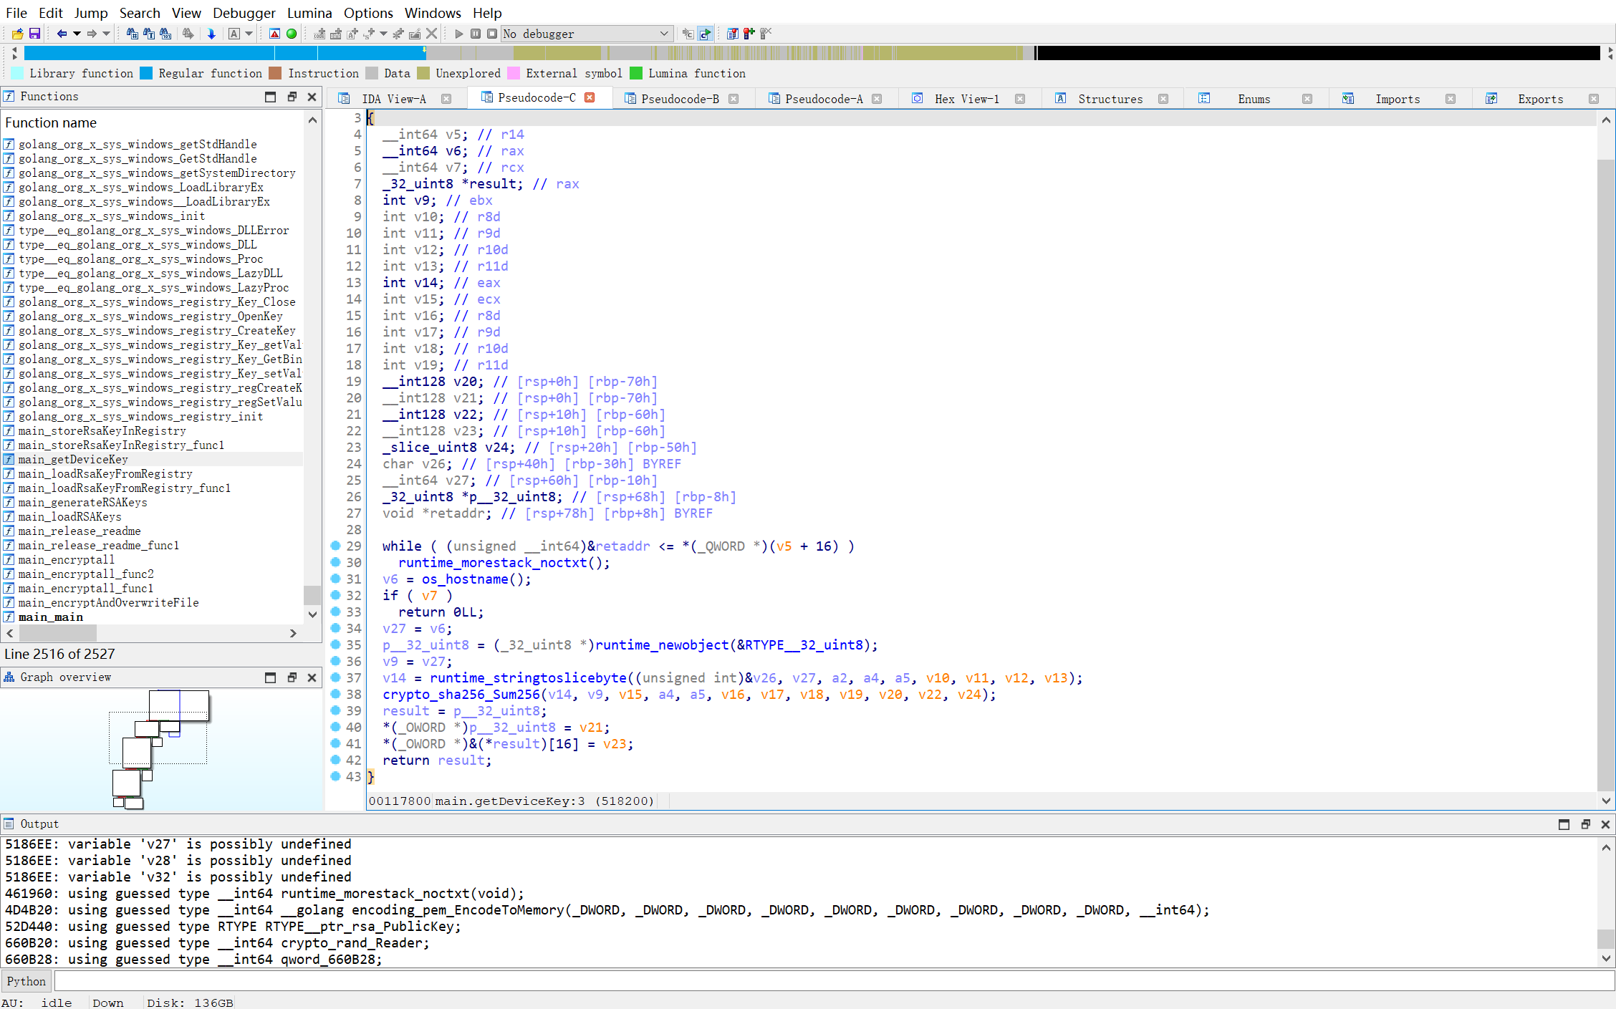Toggle the breakpoint dot on line 31

[x=335, y=579]
